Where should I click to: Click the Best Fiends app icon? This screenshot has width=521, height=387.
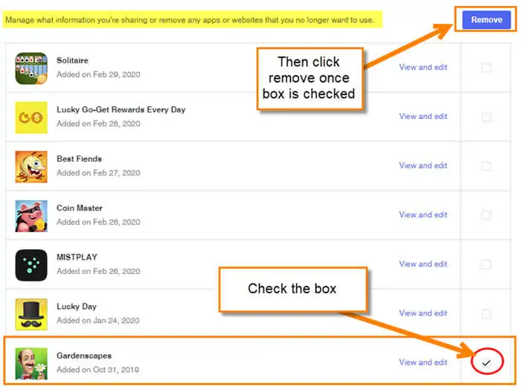coord(31,167)
